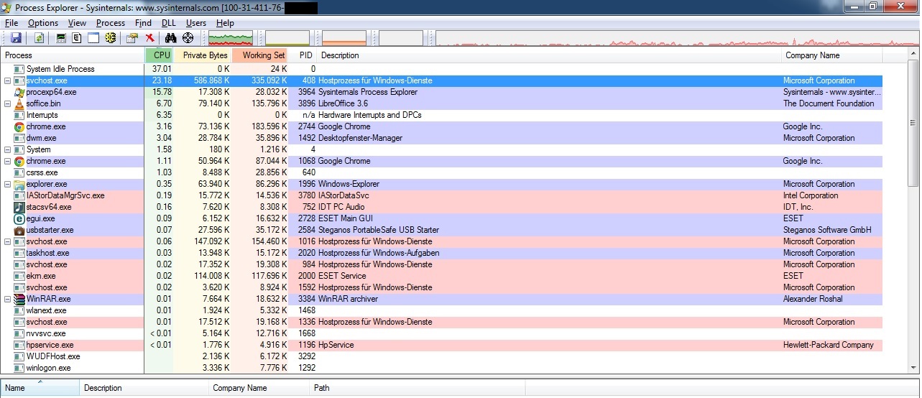Click the Refresh Now toolbar icon
922x398 pixels.
(x=39, y=37)
